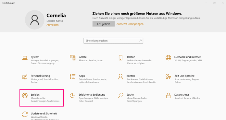Open Erleichterte Bedienung icon
The height and width of the screenshot is (120, 226).
coord(73,95)
